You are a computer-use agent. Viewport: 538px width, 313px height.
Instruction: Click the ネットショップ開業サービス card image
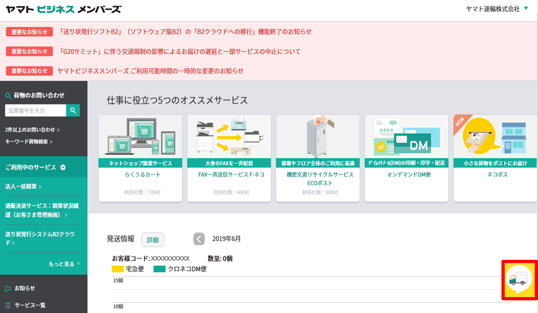(x=140, y=137)
